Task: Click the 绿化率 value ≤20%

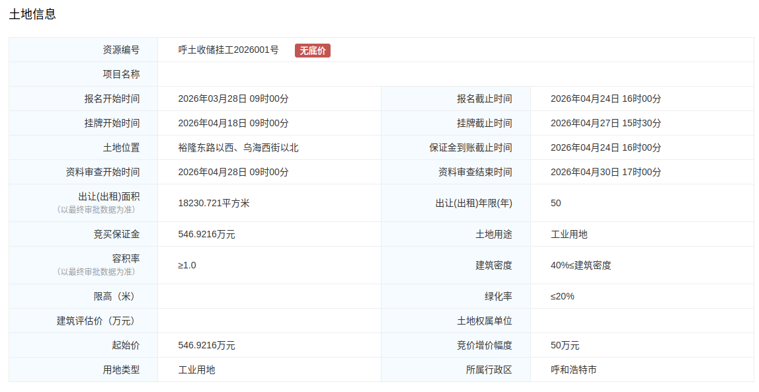Action: (x=563, y=297)
